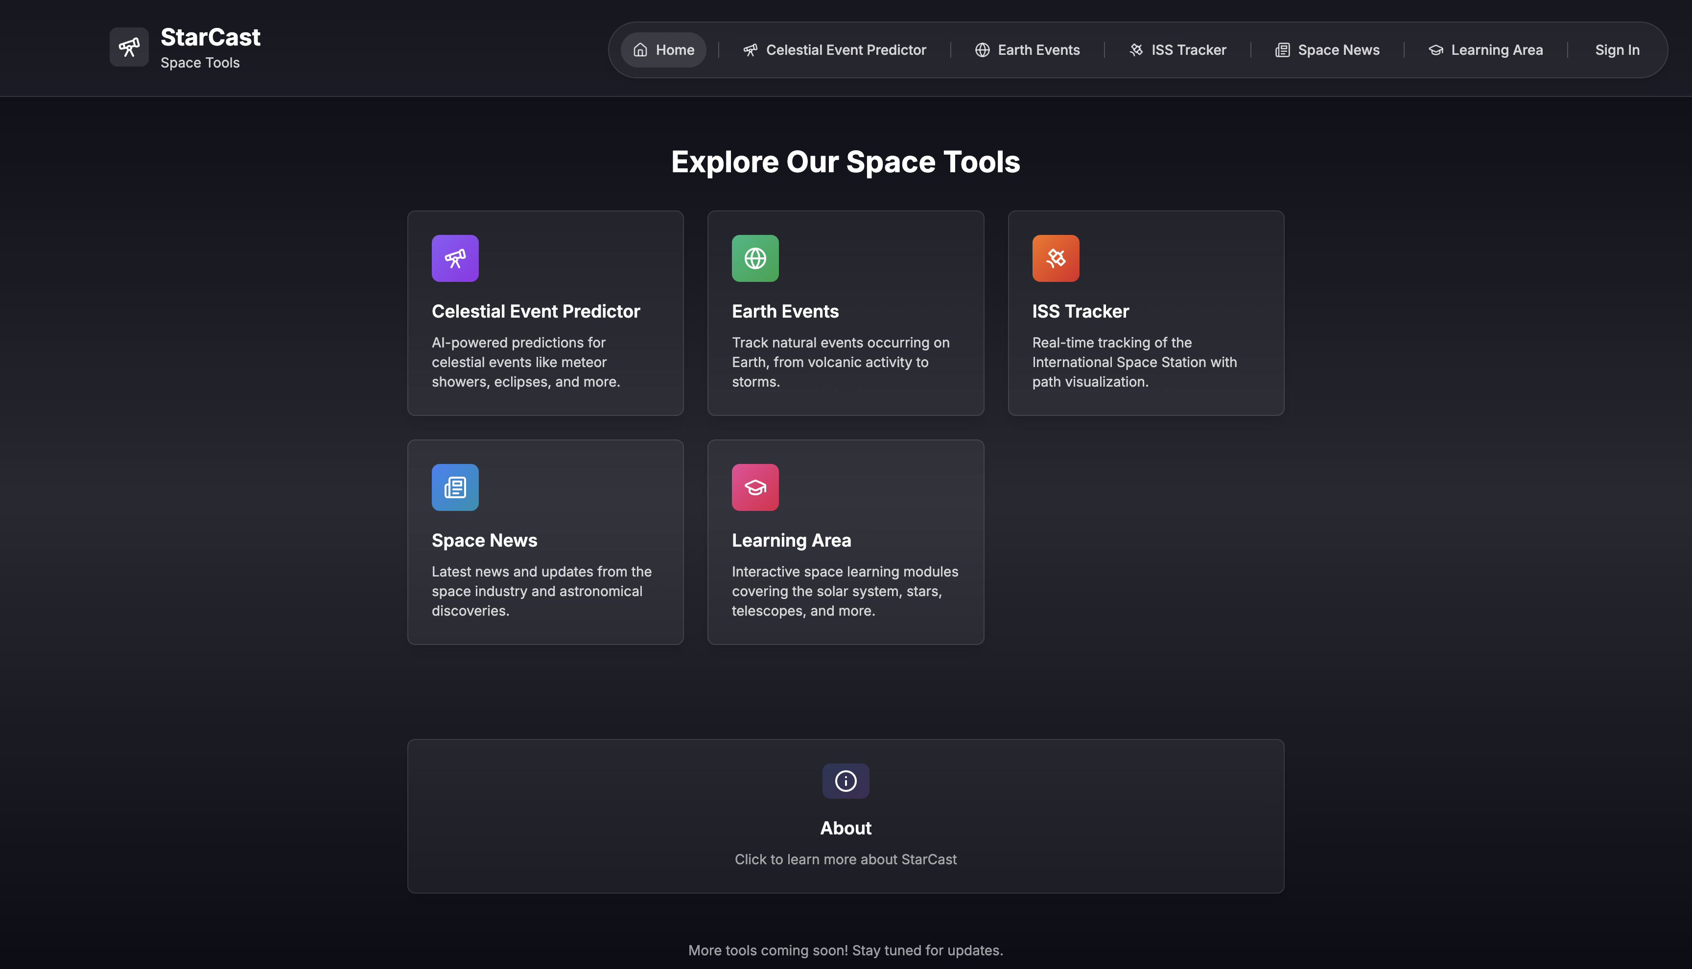Click the pink graduation cap icon
This screenshot has width=1692, height=969.
[755, 487]
